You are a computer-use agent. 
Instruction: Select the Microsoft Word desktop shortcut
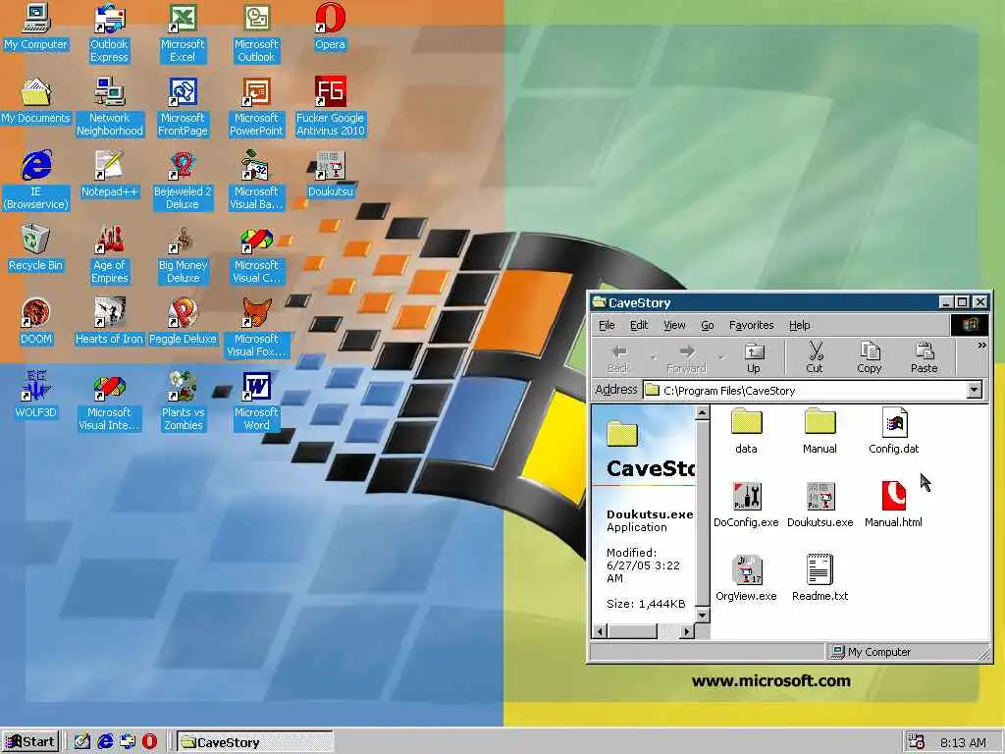[256, 402]
